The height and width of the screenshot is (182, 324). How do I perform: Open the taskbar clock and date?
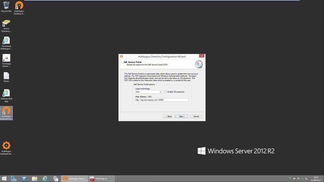coord(316,178)
